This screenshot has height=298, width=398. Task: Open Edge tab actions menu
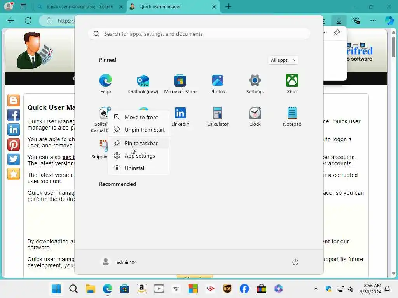(23, 7)
